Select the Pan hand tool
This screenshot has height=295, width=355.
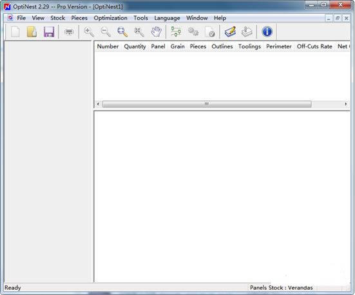[156, 32]
